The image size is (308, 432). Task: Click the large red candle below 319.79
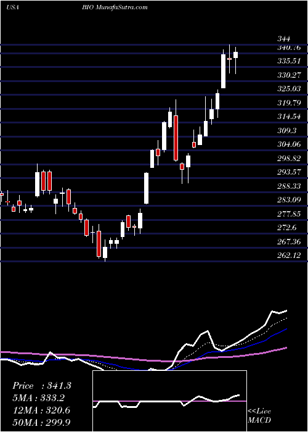tap(176, 138)
